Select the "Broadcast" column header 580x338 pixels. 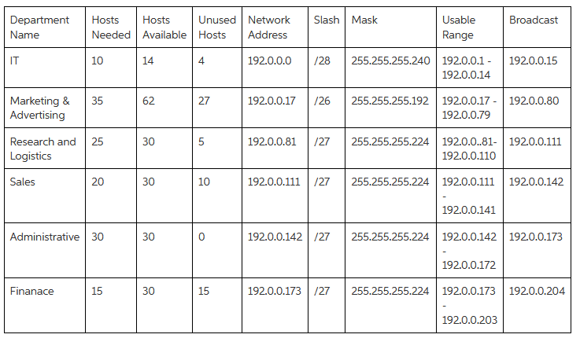point(533,20)
